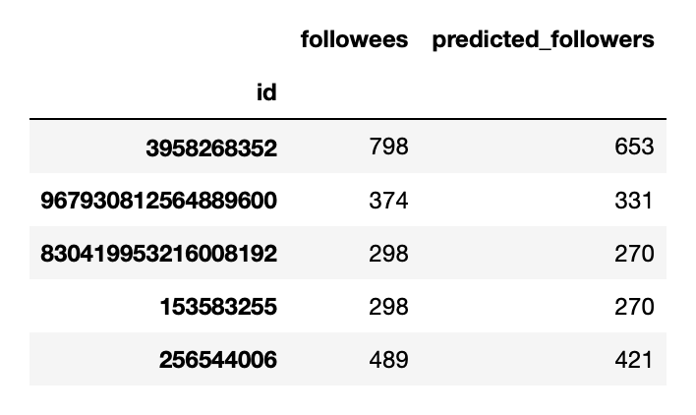This screenshot has height=415, width=696.
Task: Click predicted 270 in row 830419953216008192
Action: [x=634, y=254]
